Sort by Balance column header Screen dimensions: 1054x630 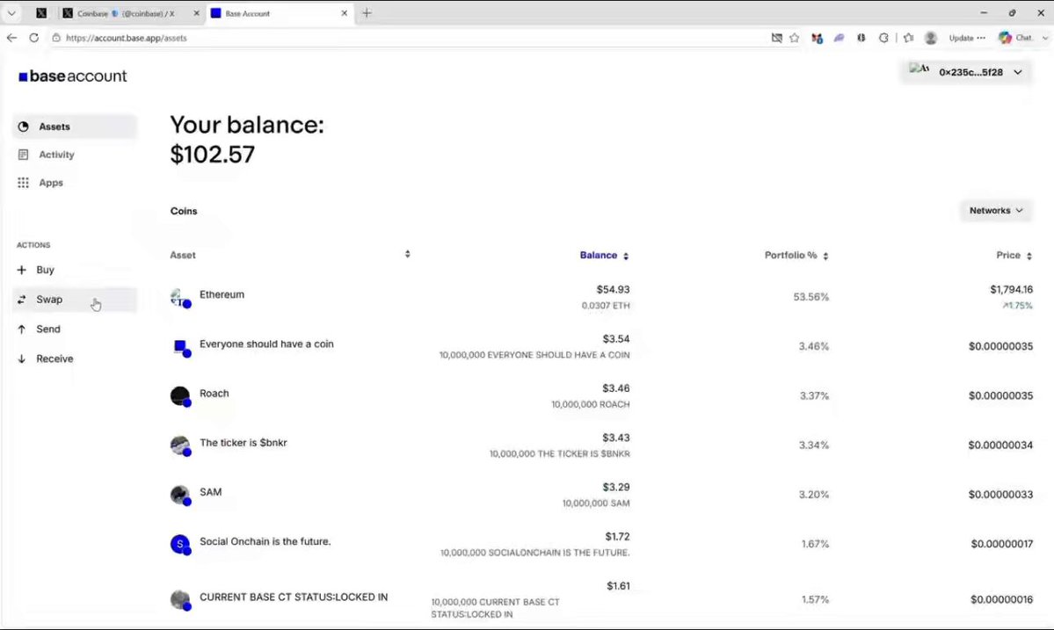(x=604, y=255)
